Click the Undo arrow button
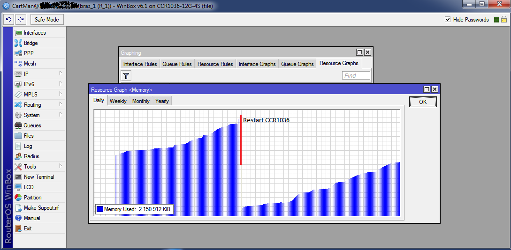The image size is (511, 250). pos(9,20)
